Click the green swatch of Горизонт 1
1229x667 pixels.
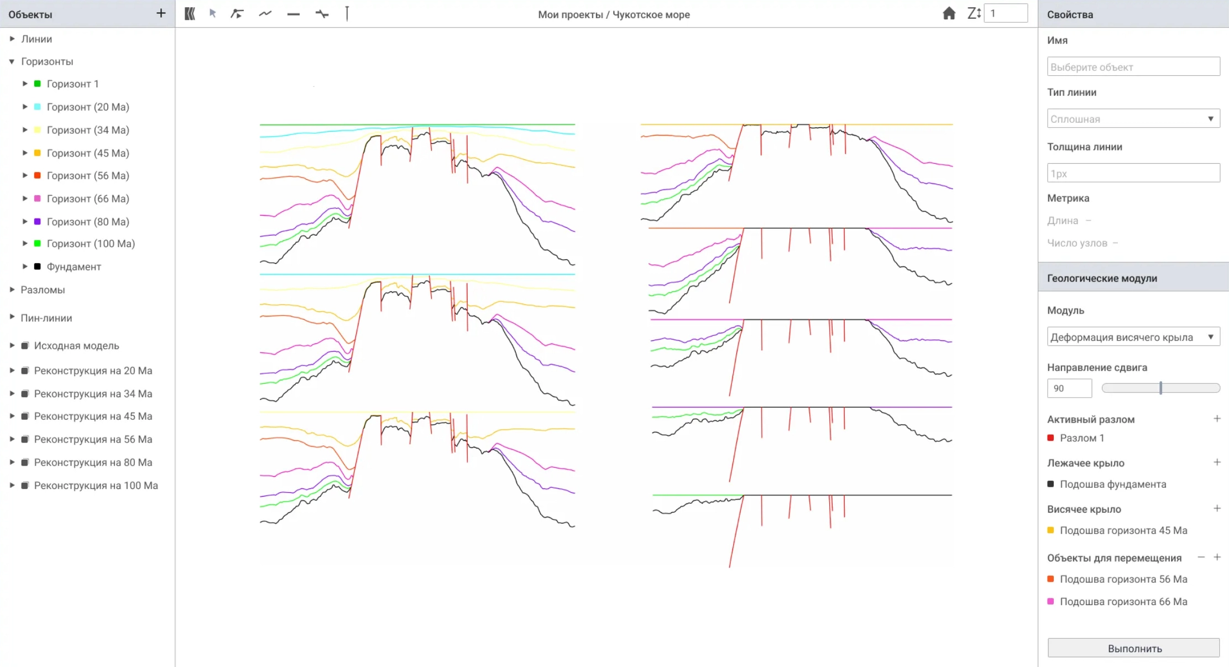(x=38, y=84)
